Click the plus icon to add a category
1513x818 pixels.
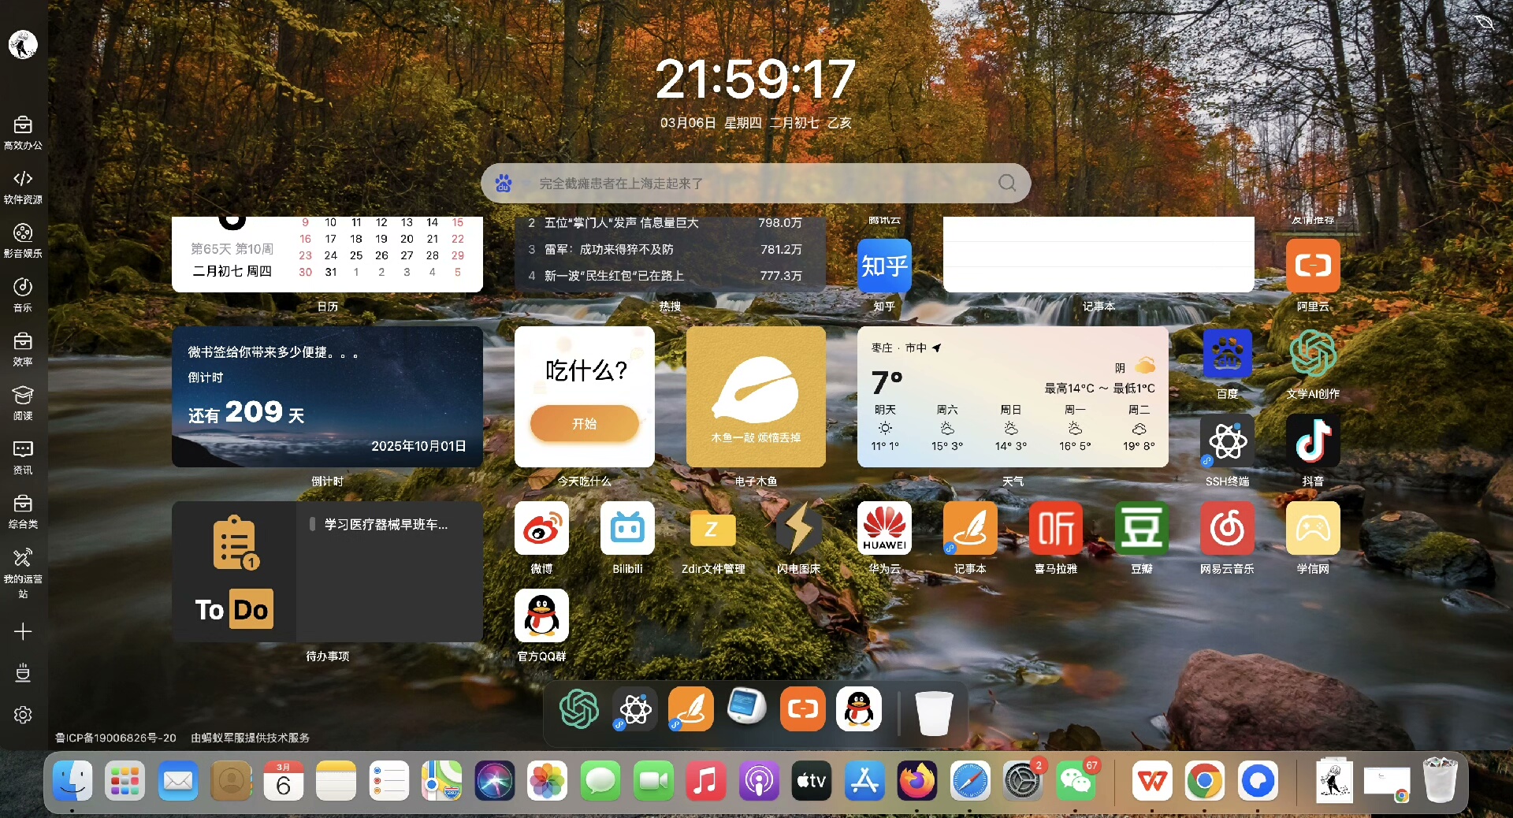[x=23, y=632]
